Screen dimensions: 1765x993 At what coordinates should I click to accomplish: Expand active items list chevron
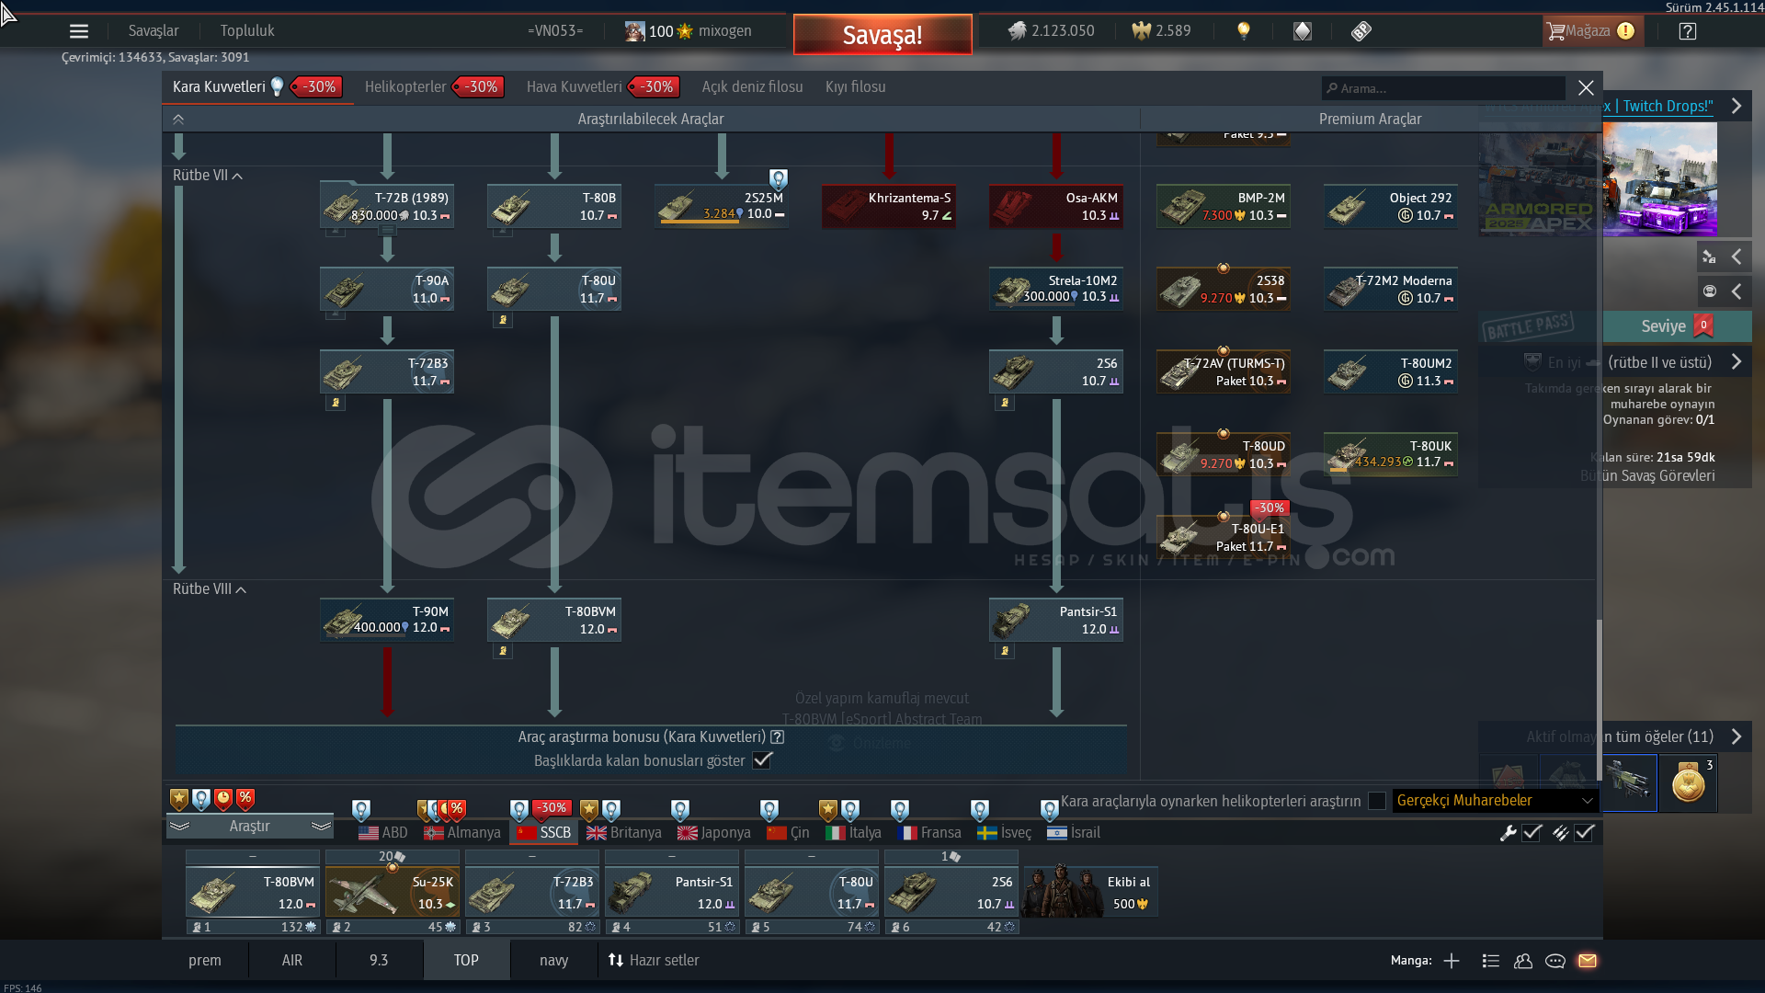(1737, 736)
